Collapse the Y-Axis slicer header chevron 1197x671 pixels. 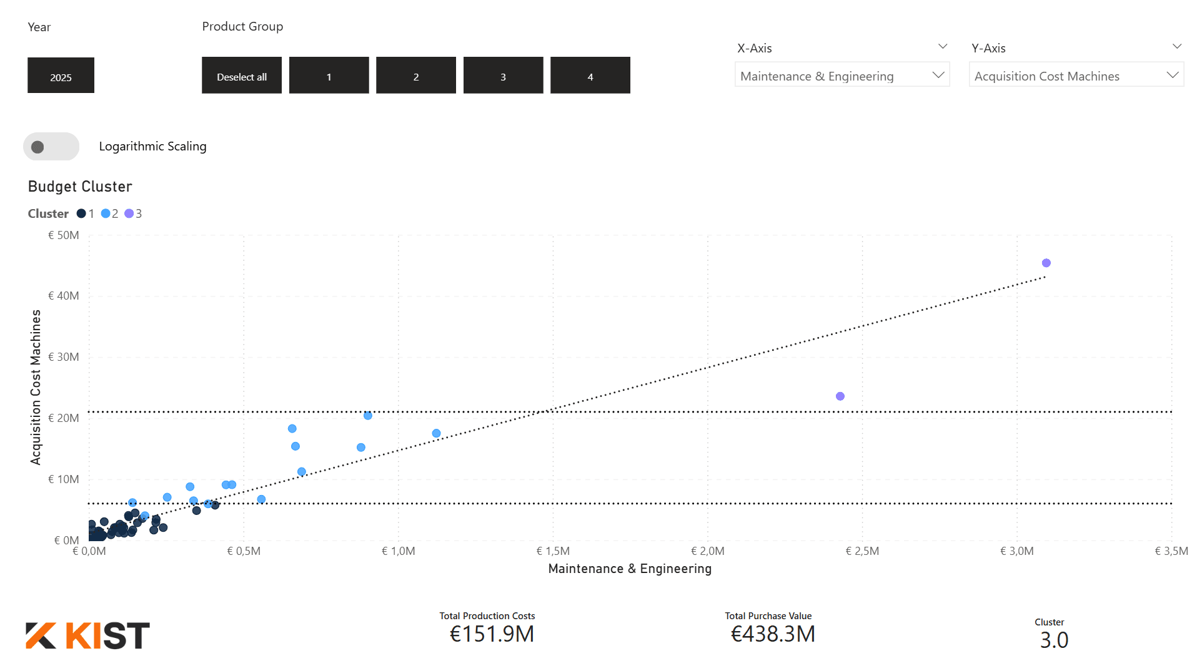coord(1176,47)
